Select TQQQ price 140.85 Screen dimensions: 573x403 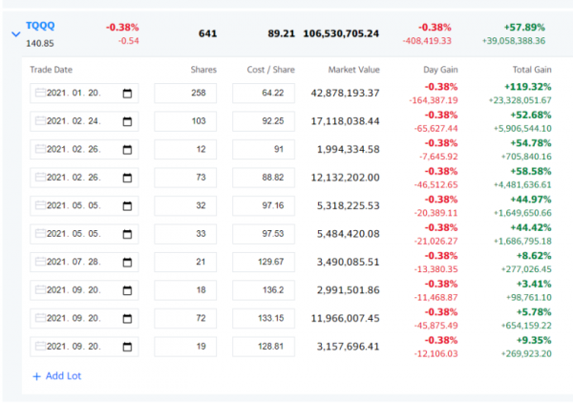tap(40, 44)
